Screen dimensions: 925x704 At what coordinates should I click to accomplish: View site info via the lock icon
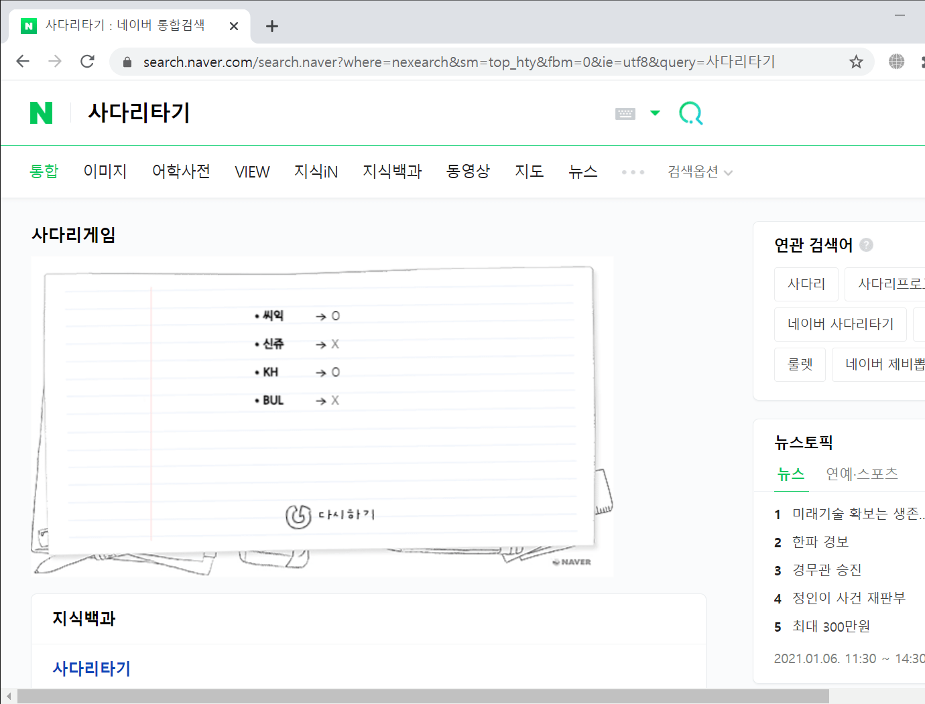[127, 62]
